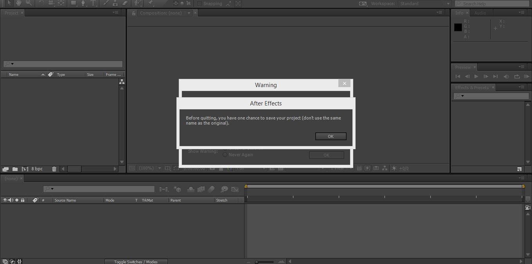Select the Brush tool
The height and width of the screenshot is (264, 532).
106,3
